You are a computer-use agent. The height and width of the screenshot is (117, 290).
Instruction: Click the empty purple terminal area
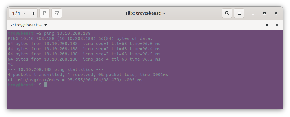pyautogui.click(x=145, y=98)
